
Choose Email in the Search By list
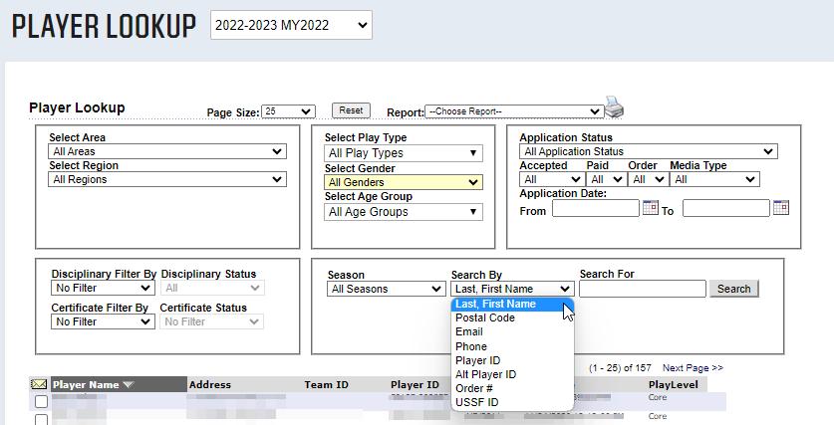click(468, 332)
